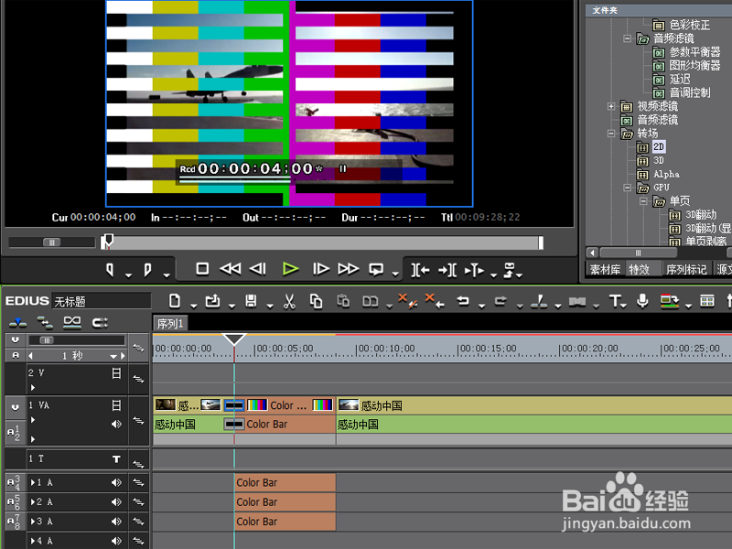This screenshot has width=732, height=549.
Task: Mute audio on the 1 VA track
Action: 116,424
